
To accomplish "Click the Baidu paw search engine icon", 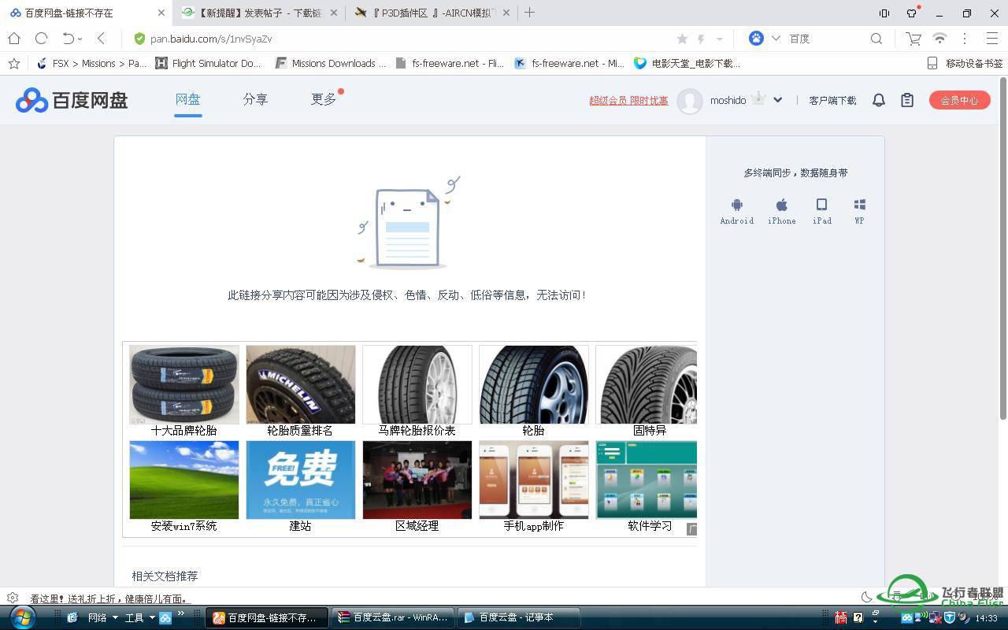I will [x=756, y=38].
